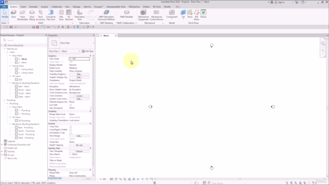Choose the Duct Placeholder tool
This screenshot has width=329, height=185.
23,15
